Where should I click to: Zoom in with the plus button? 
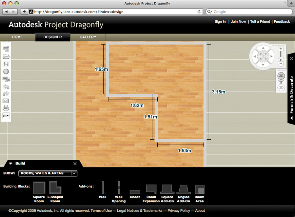pos(281,49)
